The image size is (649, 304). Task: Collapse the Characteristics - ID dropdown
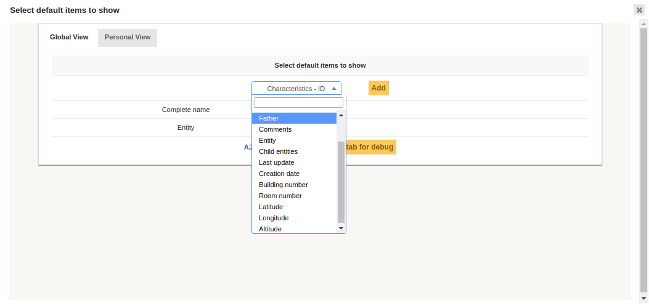pyautogui.click(x=296, y=89)
